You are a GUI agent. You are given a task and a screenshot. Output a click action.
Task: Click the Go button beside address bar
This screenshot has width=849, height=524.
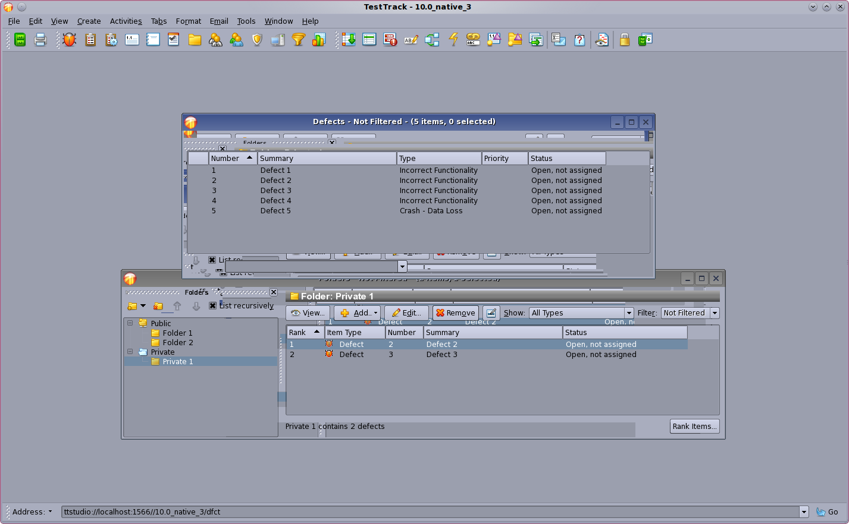(x=827, y=512)
